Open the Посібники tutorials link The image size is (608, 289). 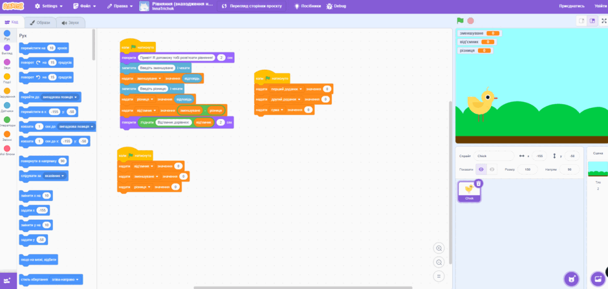pos(307,6)
